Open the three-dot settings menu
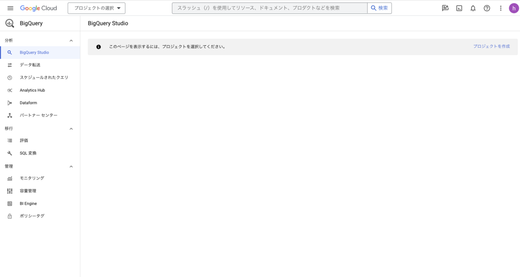The image size is (520, 277). [500, 8]
